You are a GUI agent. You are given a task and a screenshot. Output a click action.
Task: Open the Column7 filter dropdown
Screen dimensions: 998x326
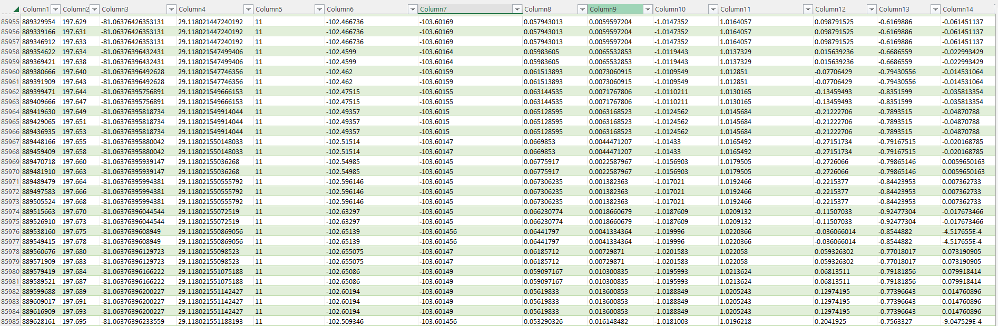[x=517, y=9]
